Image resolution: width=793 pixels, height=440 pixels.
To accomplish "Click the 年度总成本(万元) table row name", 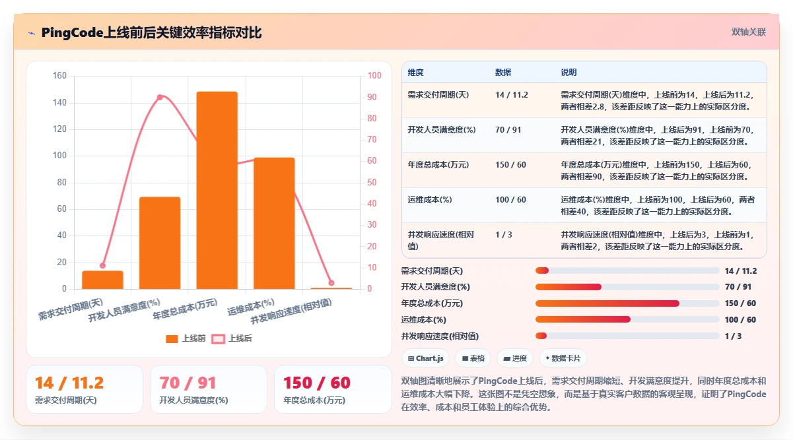I will 438,165.
